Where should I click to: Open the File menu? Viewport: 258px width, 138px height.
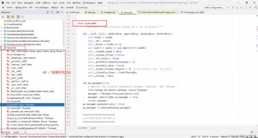pos(8,3)
